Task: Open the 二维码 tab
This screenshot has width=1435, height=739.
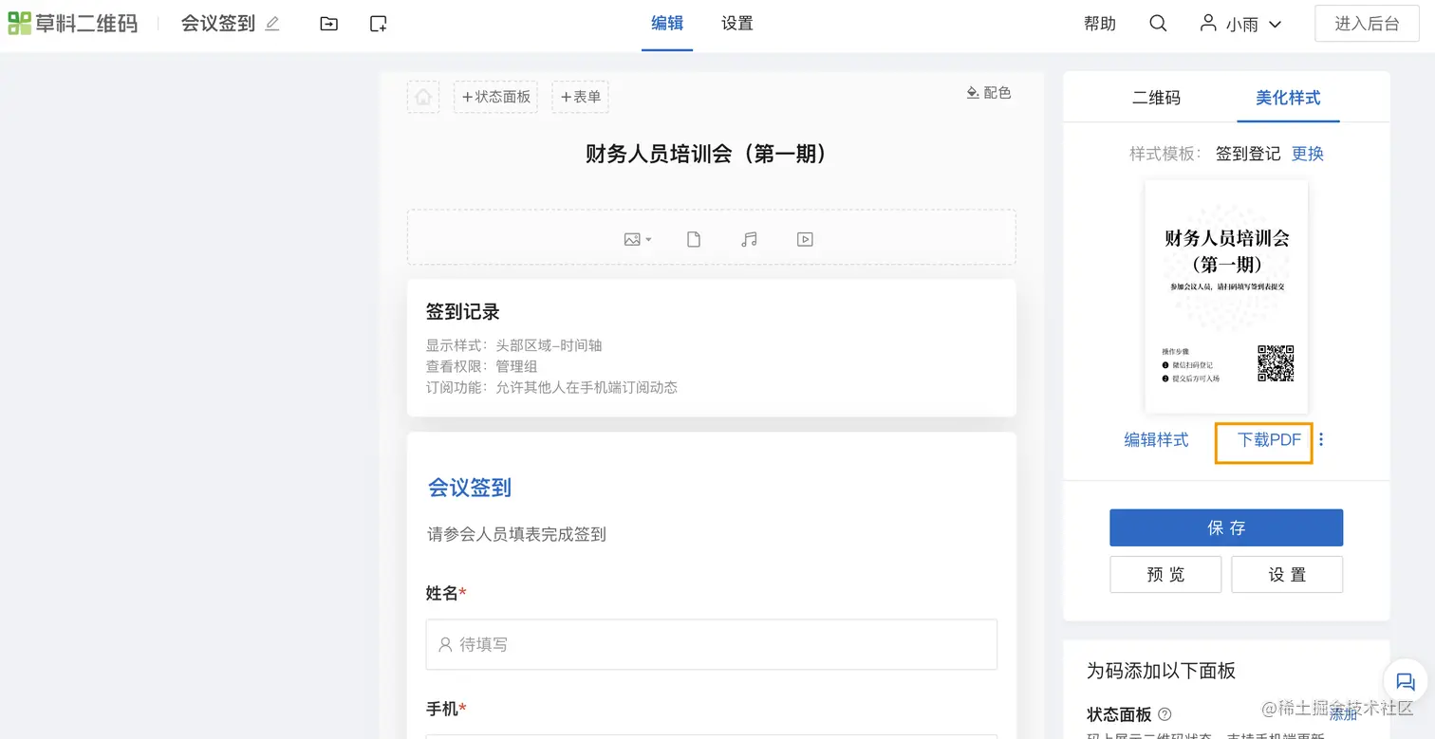Action: (x=1156, y=98)
